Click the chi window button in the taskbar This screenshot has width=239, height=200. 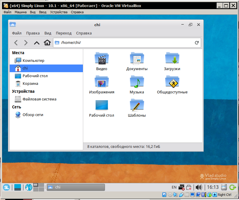click(x=76, y=187)
